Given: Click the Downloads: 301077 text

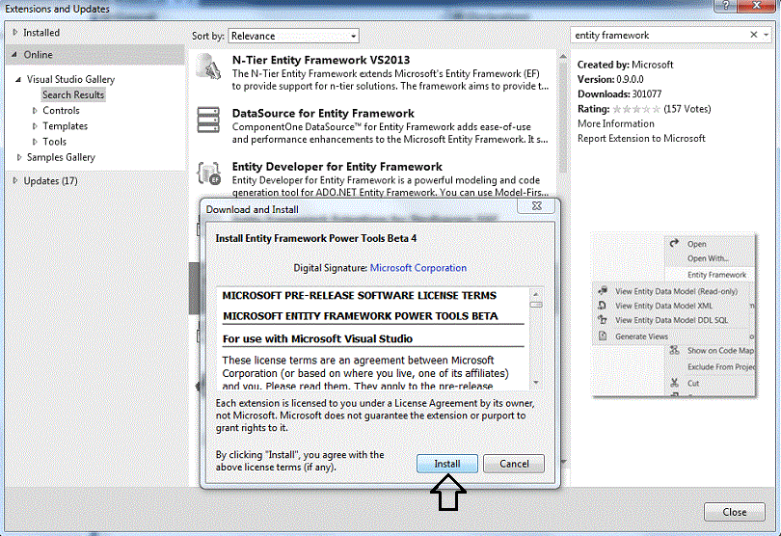Looking at the screenshot, I should click(x=619, y=94).
